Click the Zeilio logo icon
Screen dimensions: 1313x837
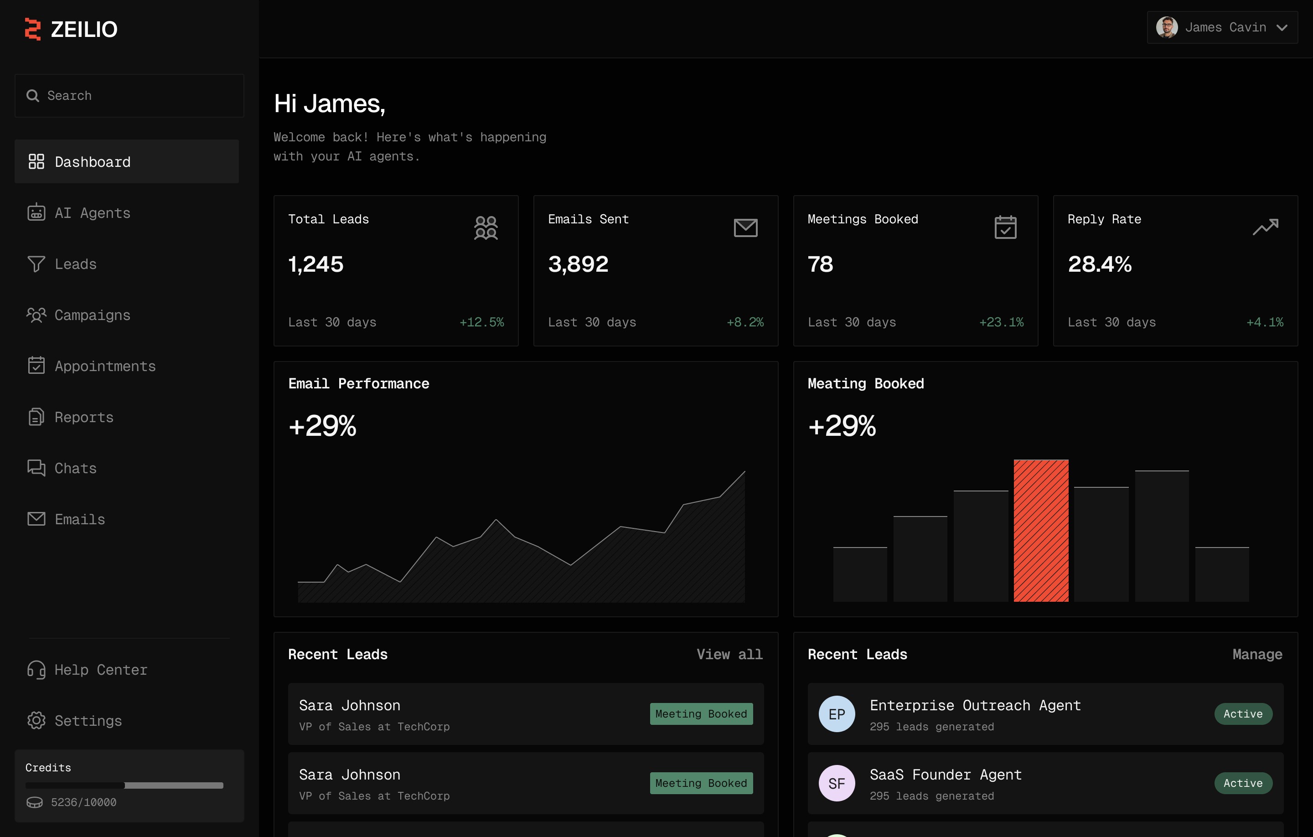click(x=33, y=29)
